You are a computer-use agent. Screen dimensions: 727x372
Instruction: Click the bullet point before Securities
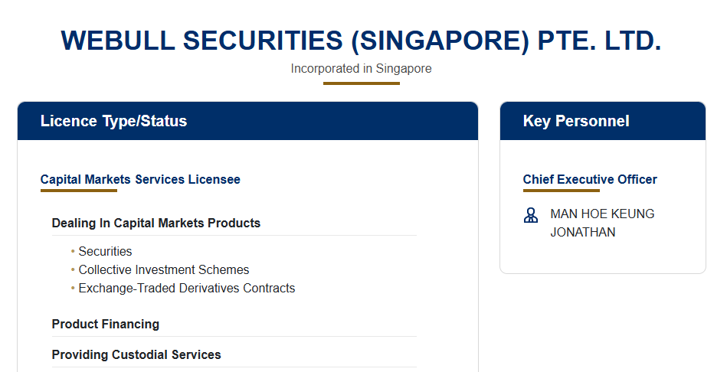point(73,251)
